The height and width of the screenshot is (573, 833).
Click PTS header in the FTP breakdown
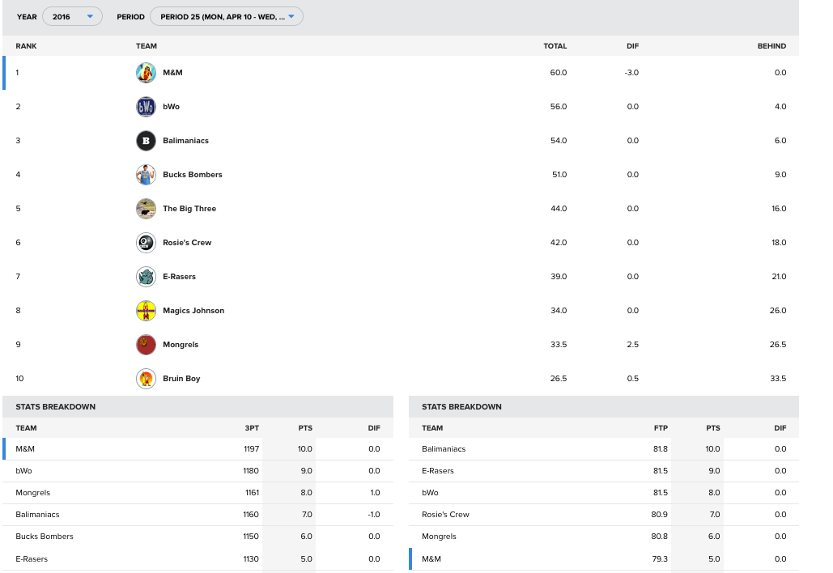pos(713,428)
